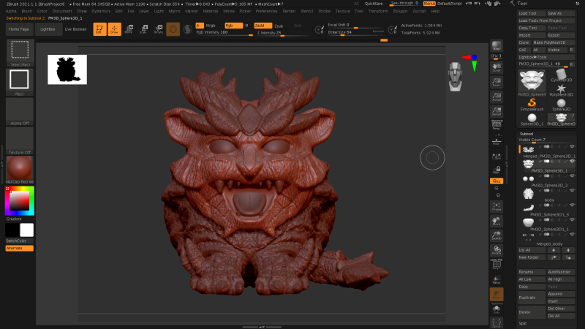585x329 pixels.
Task: Open the Zplugin menu
Action: pos(401,12)
